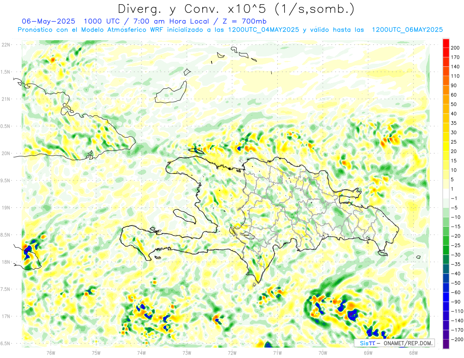Click the positive 25 color scale label

point(454,142)
